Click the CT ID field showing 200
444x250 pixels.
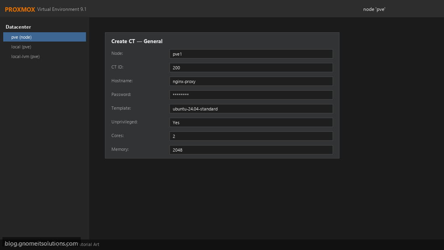click(x=251, y=68)
